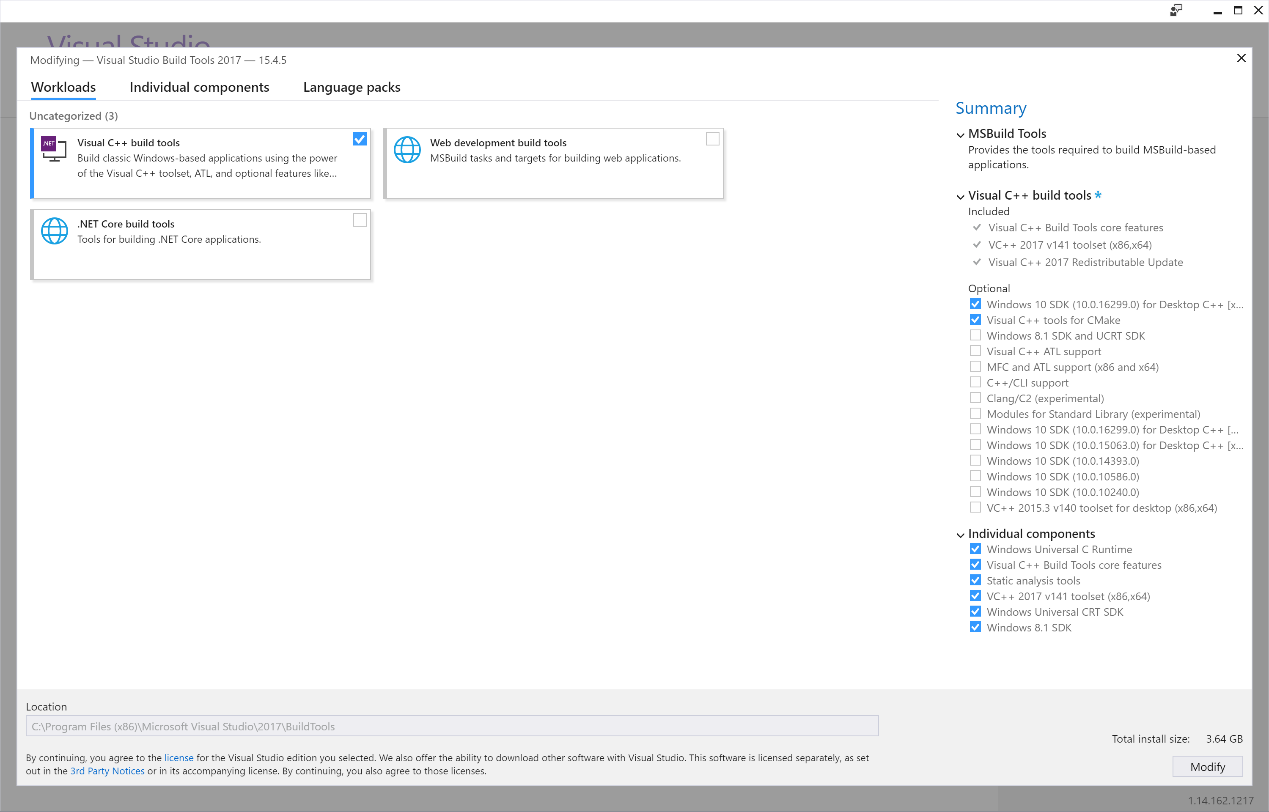Image resolution: width=1269 pixels, height=812 pixels.
Task: Enable MFC and ATL support (x86 and x64)
Action: click(x=975, y=366)
